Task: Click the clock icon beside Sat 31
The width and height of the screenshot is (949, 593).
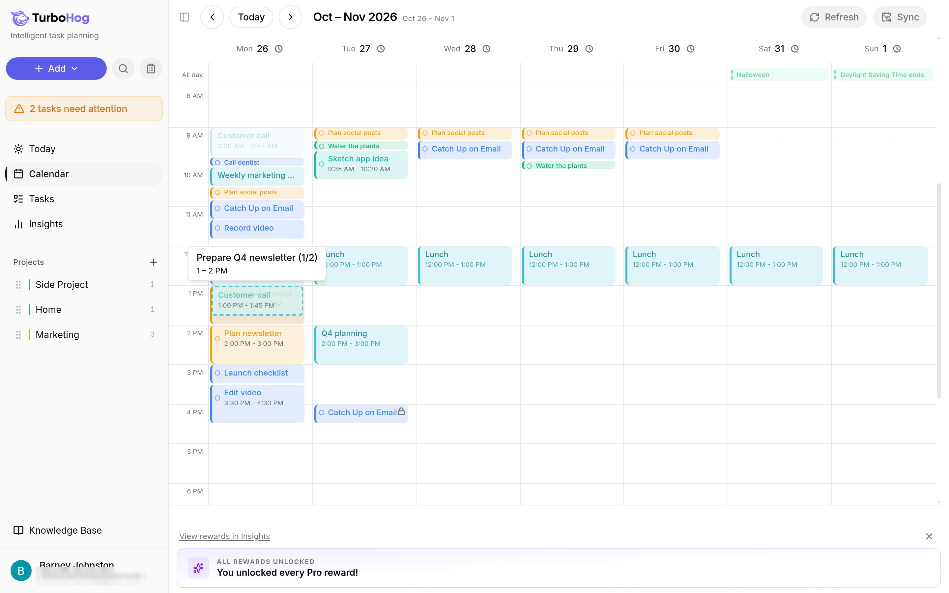Action: click(794, 49)
